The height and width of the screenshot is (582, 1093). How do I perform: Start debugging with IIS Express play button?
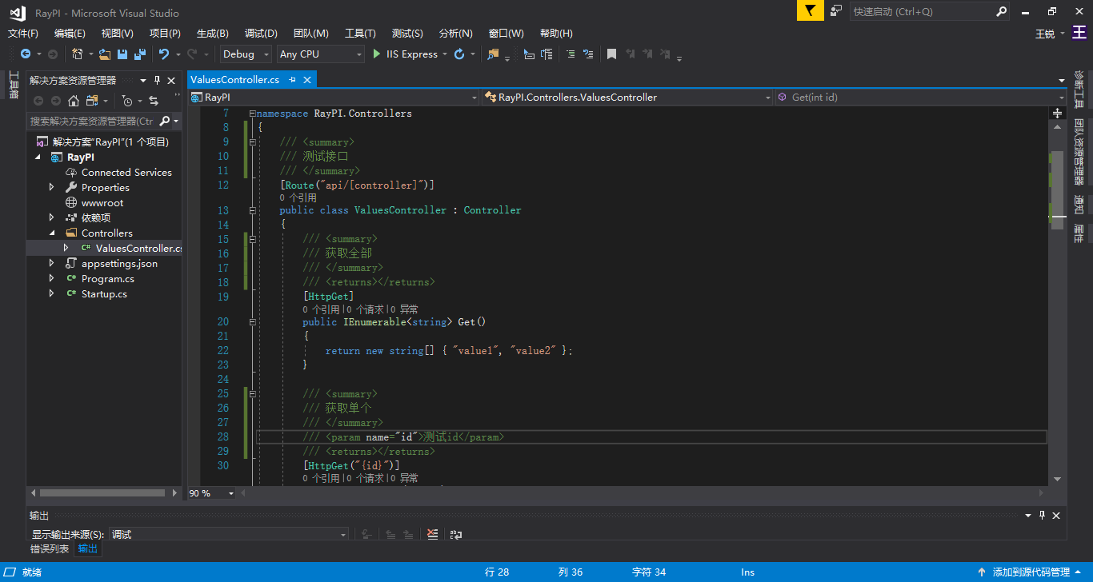coord(378,54)
